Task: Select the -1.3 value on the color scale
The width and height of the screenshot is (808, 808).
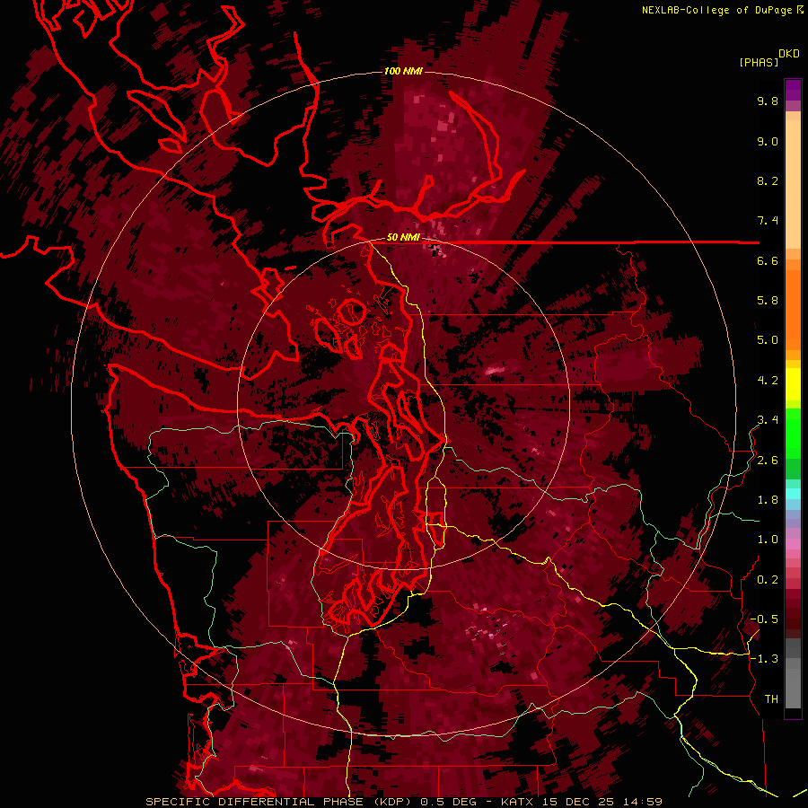Action: [x=764, y=659]
